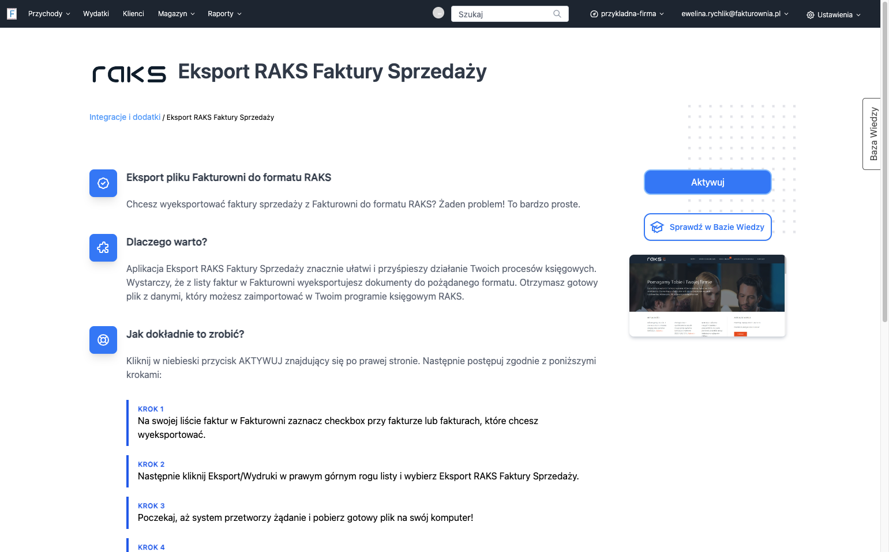Open the ewelina.rychlik user menu
The width and height of the screenshot is (889, 552).
click(735, 14)
